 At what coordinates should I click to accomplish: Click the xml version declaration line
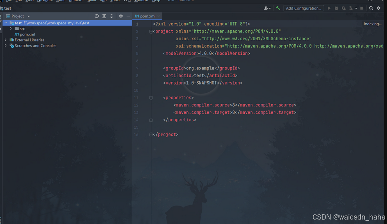(x=201, y=24)
